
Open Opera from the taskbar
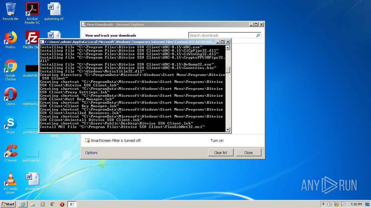pos(62,204)
